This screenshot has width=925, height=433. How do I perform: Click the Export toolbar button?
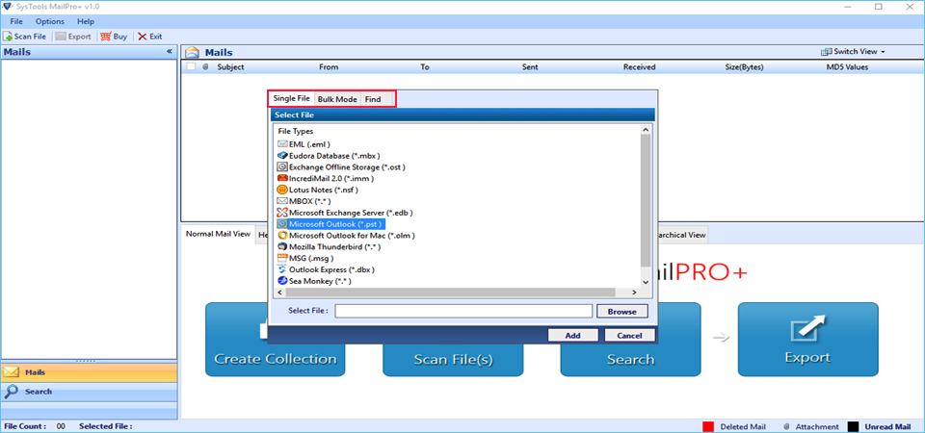[x=73, y=37]
